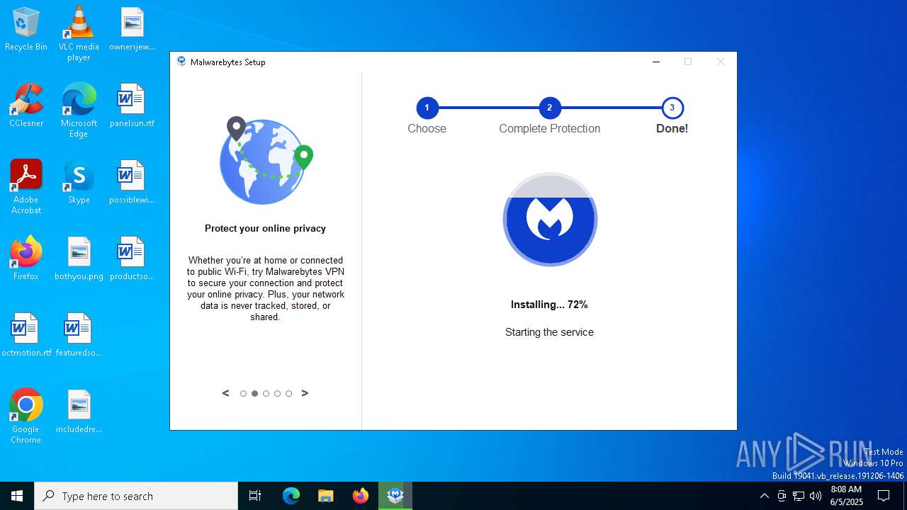This screenshot has width=907, height=510.
Task: Click the safely remove hardware tray icon
Action: click(782, 496)
